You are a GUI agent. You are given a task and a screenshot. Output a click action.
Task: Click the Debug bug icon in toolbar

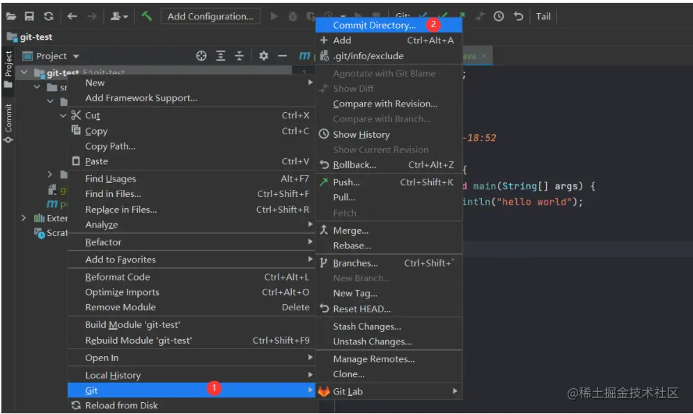click(x=293, y=16)
